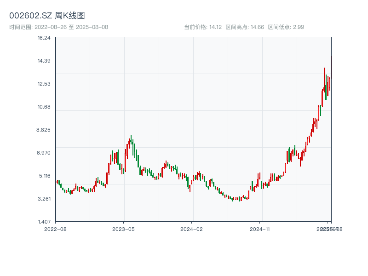Select the period low label 区间低点: 2.99

(x=286, y=27)
